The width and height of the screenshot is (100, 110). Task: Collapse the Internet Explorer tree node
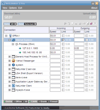pyautogui.click(x=9, y=40)
